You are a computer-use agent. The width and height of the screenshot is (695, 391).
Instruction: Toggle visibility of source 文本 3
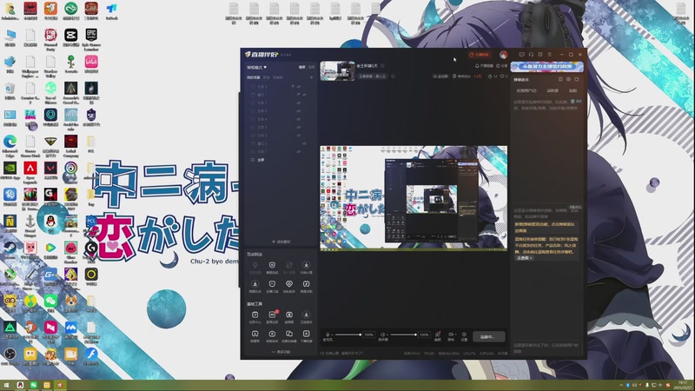pyautogui.click(x=299, y=127)
